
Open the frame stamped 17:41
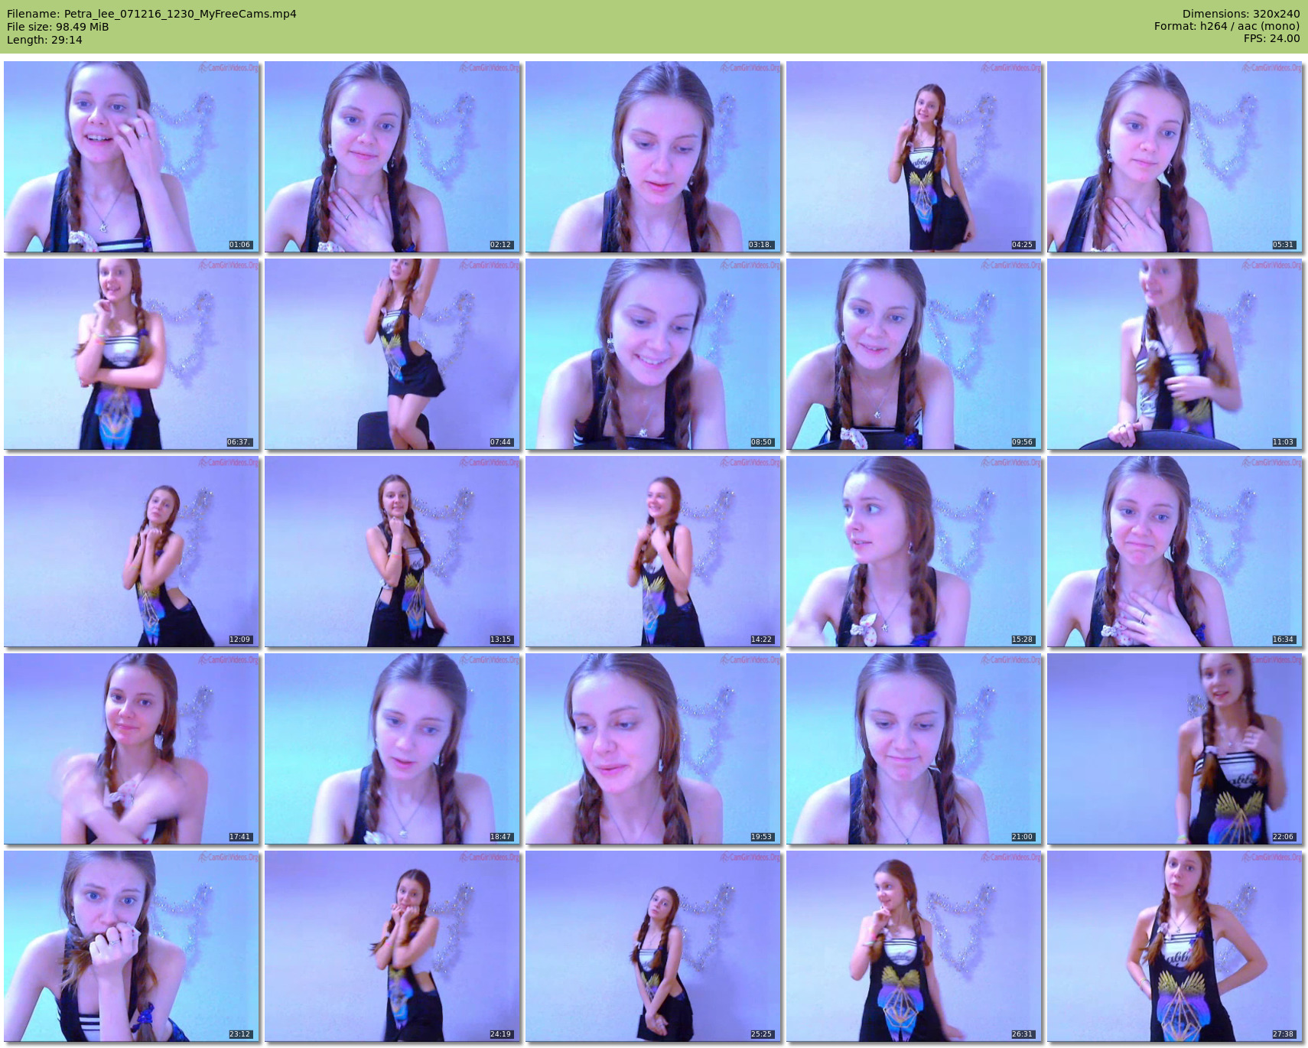click(x=132, y=749)
